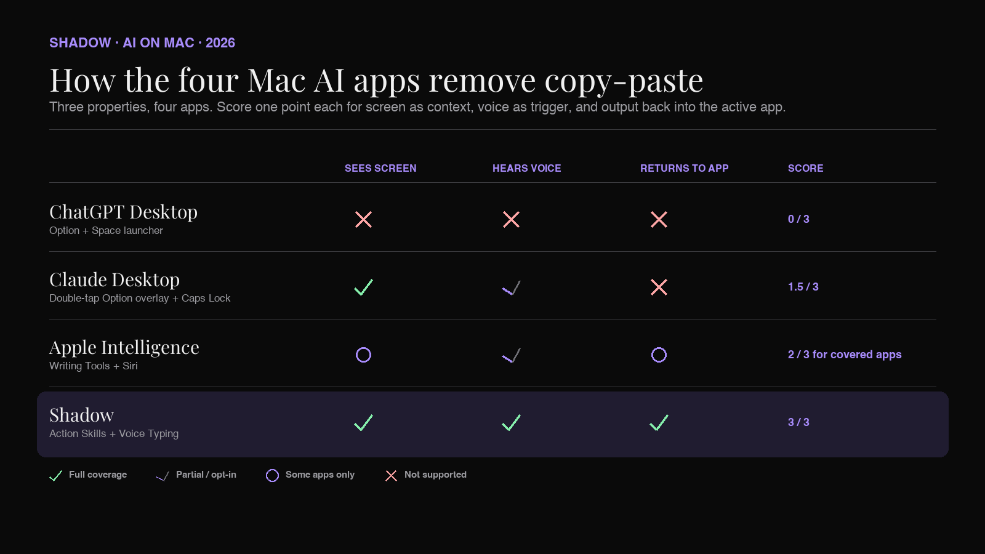The image size is (985, 554).
Task: Click the Not supported legend X icon
Action: (391, 476)
